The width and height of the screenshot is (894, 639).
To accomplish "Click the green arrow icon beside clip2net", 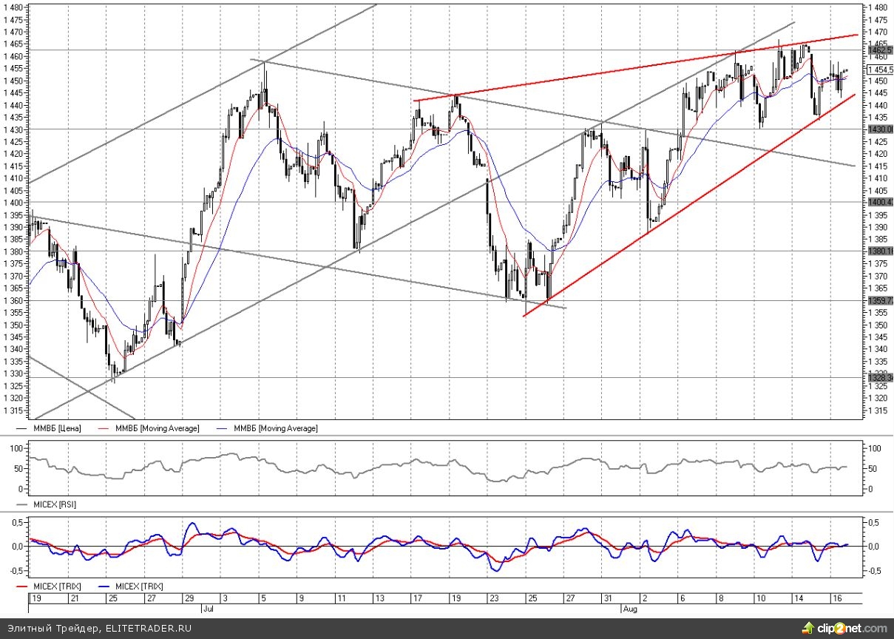I will click(x=807, y=628).
